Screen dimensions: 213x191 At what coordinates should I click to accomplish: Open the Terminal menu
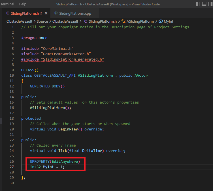(7, 4)
